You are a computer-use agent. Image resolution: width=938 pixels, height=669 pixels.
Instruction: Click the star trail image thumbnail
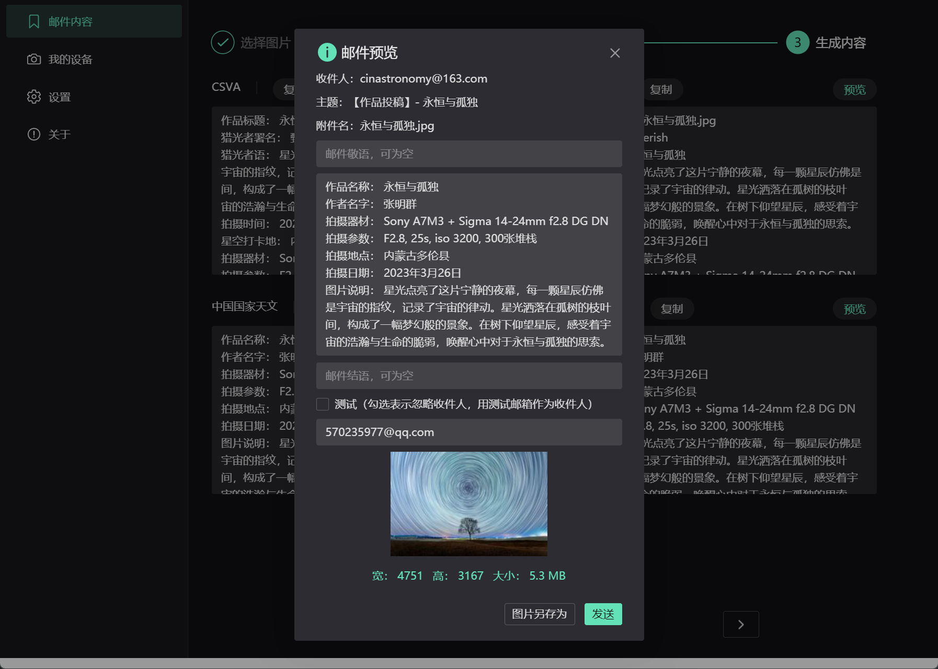(x=468, y=503)
